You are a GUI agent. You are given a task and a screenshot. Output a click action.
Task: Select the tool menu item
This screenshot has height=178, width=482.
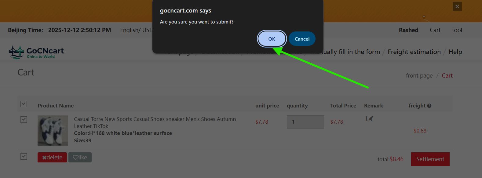457,30
